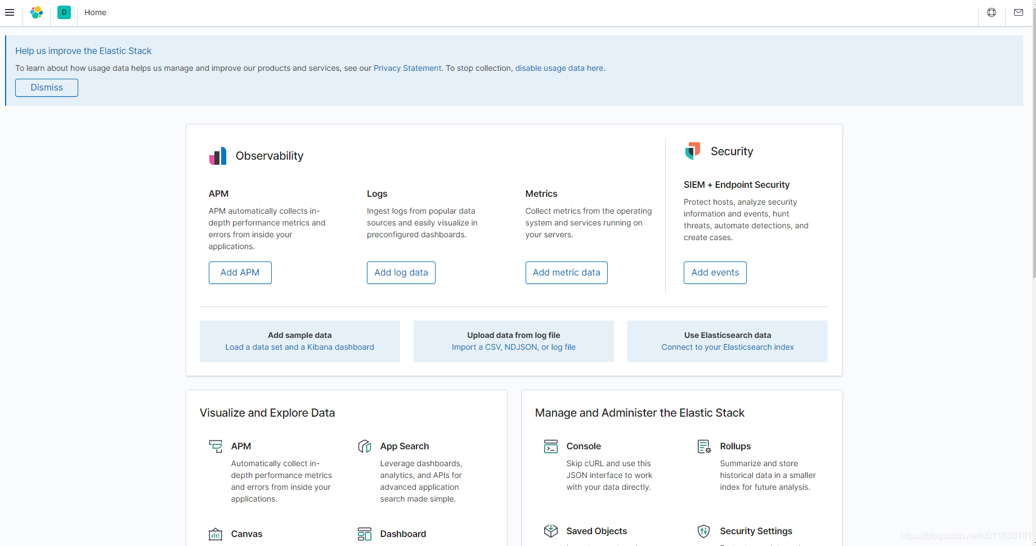The width and height of the screenshot is (1036, 546).
Task: Click the Saved Objects icon
Action: (x=551, y=531)
